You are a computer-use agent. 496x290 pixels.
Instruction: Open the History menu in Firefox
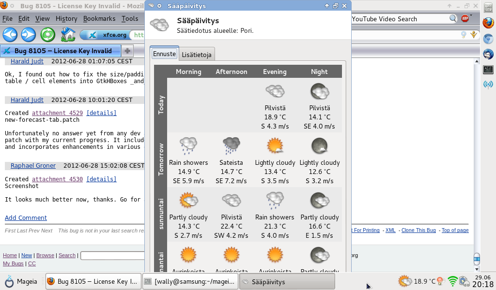66,19
